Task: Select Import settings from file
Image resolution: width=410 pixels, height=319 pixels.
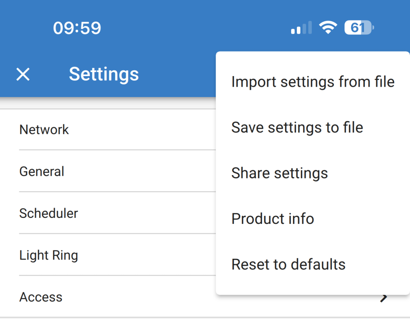Action: coord(313,81)
